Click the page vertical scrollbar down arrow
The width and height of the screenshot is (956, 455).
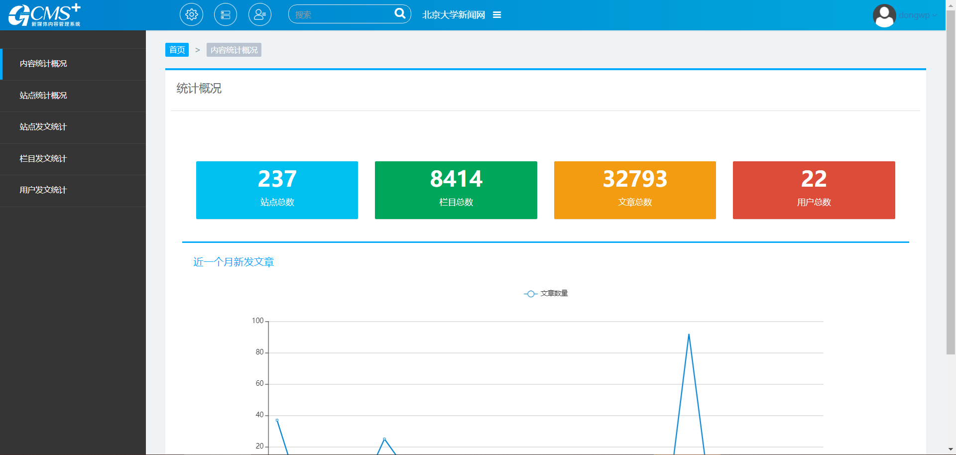coord(951,450)
